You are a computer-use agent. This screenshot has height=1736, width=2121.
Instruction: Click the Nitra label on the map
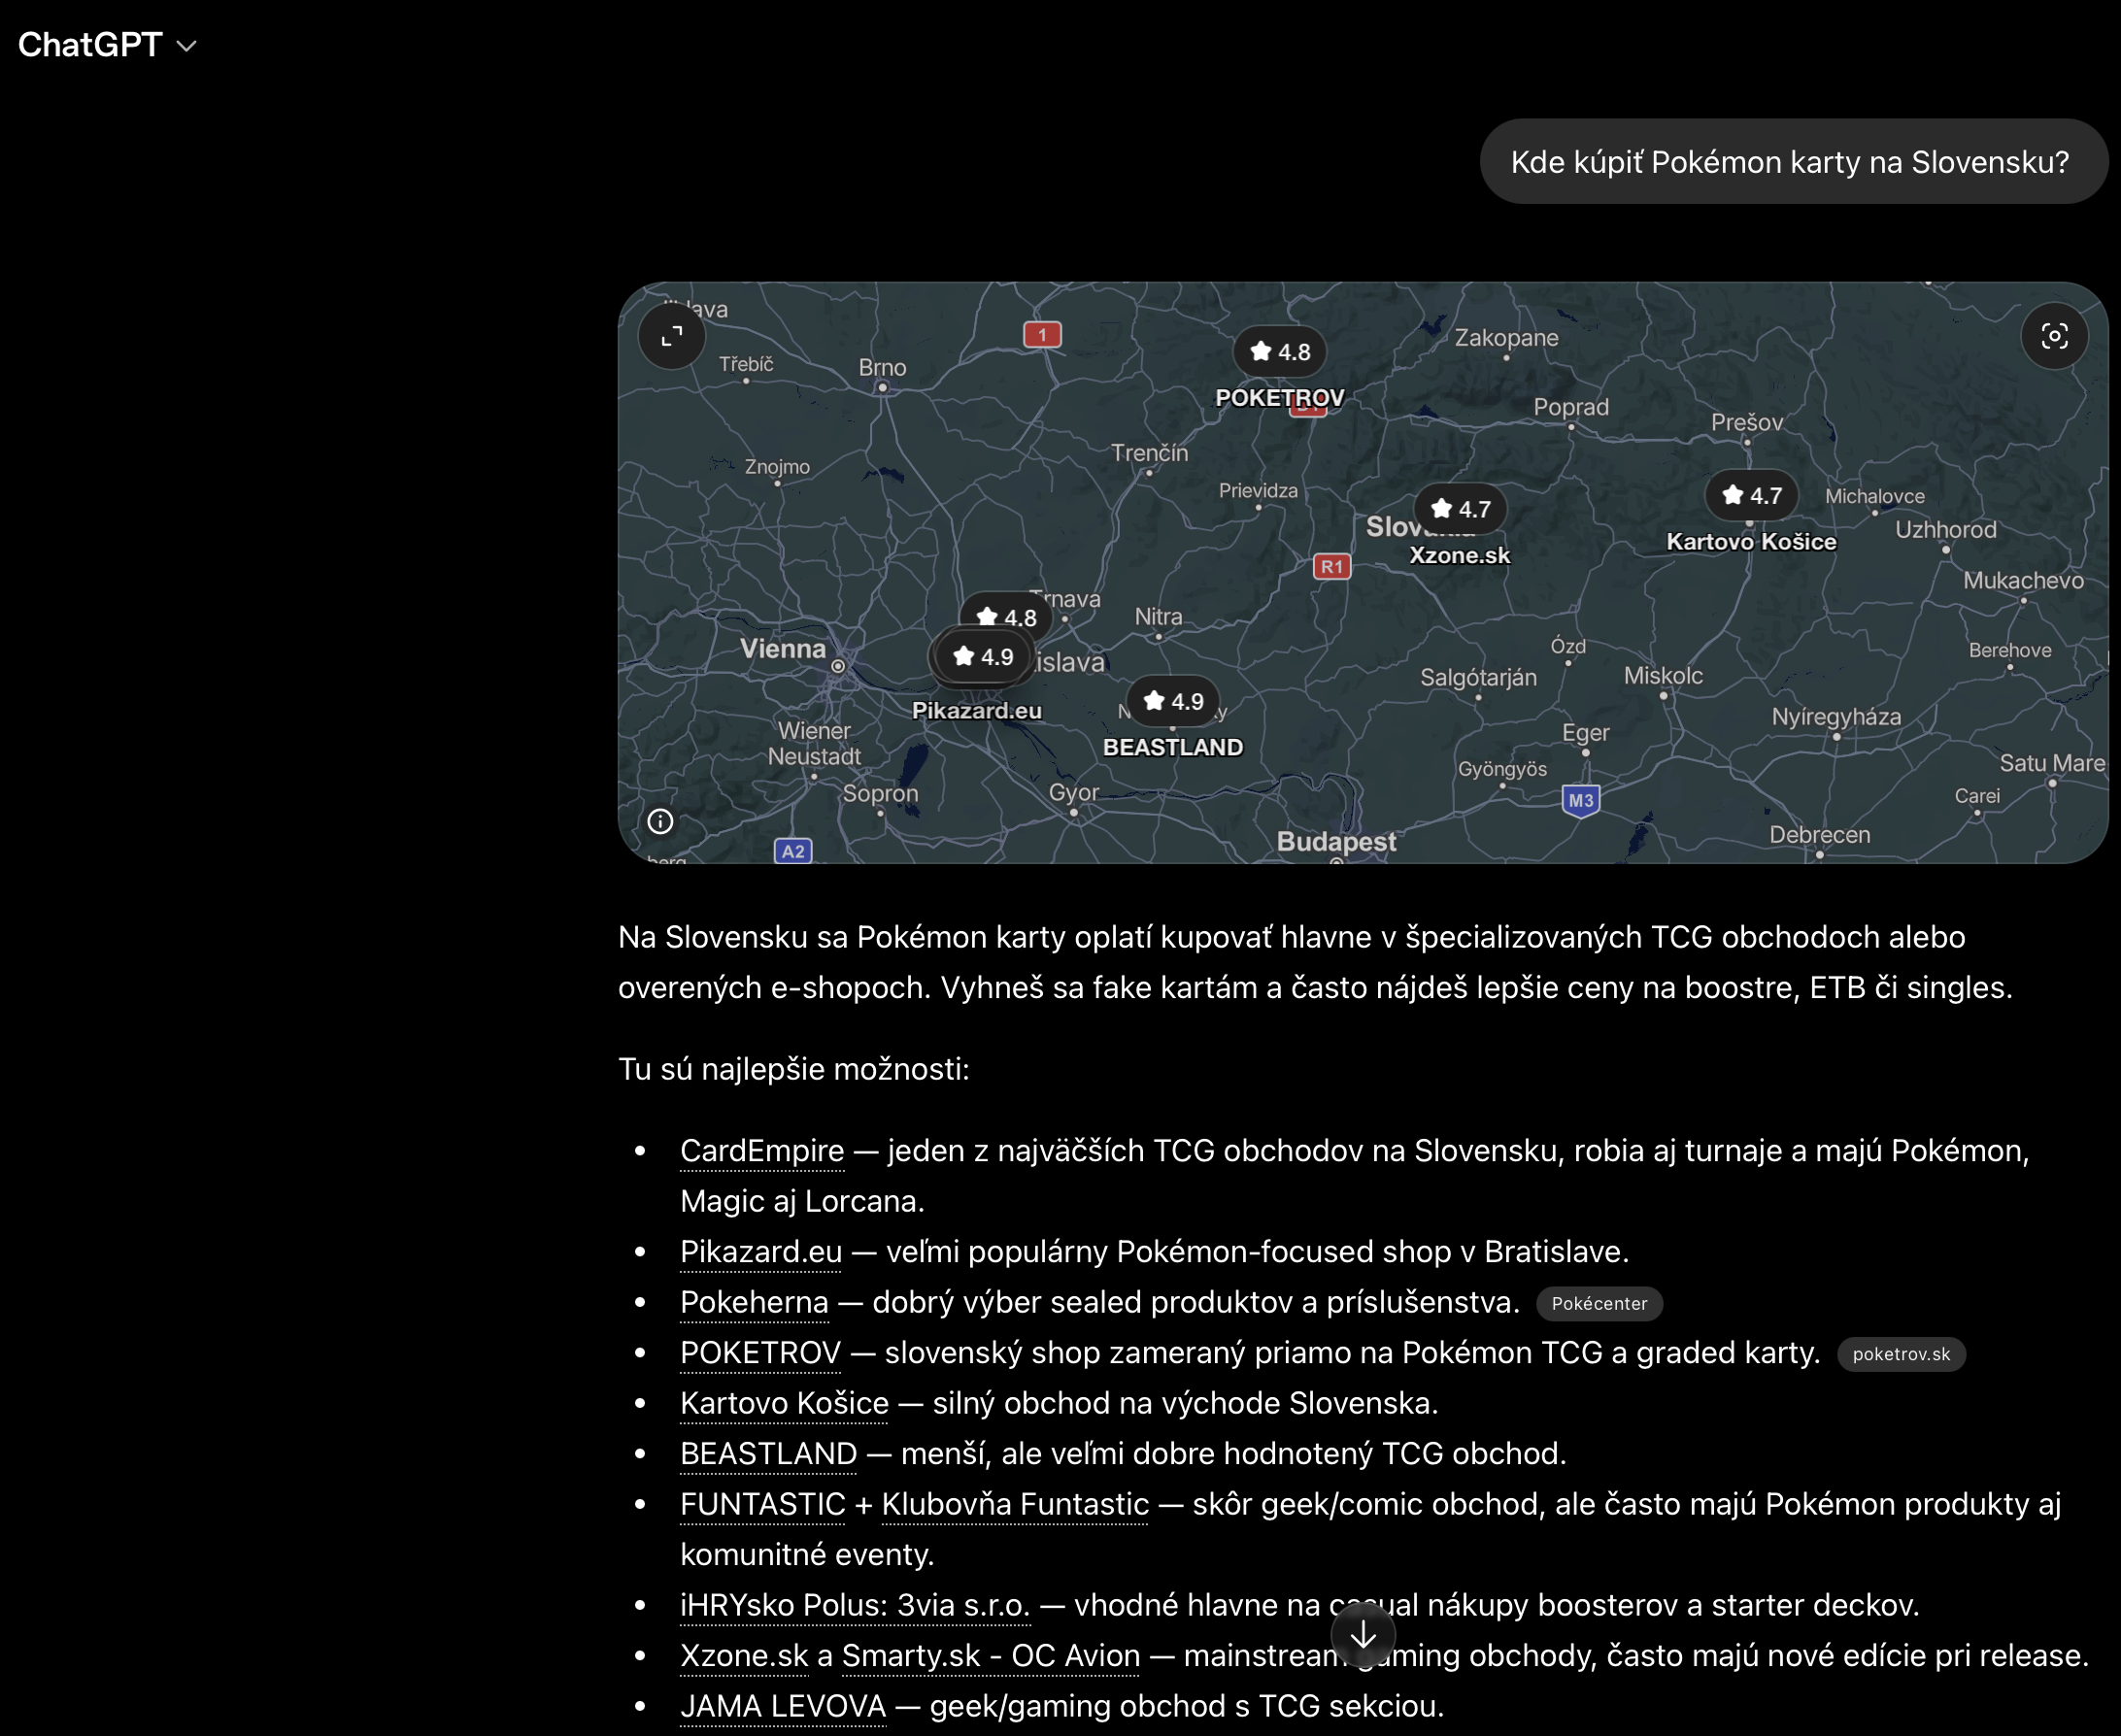click(x=1158, y=617)
